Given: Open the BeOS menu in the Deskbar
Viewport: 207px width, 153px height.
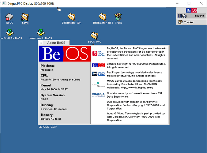Looking at the screenshot, I should click(x=191, y=10).
